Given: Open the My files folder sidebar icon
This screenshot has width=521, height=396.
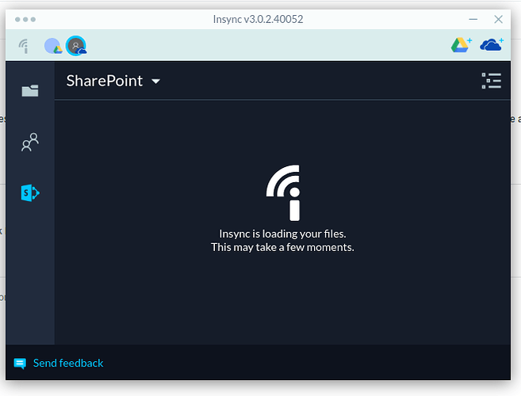Looking at the screenshot, I should [x=30, y=90].
